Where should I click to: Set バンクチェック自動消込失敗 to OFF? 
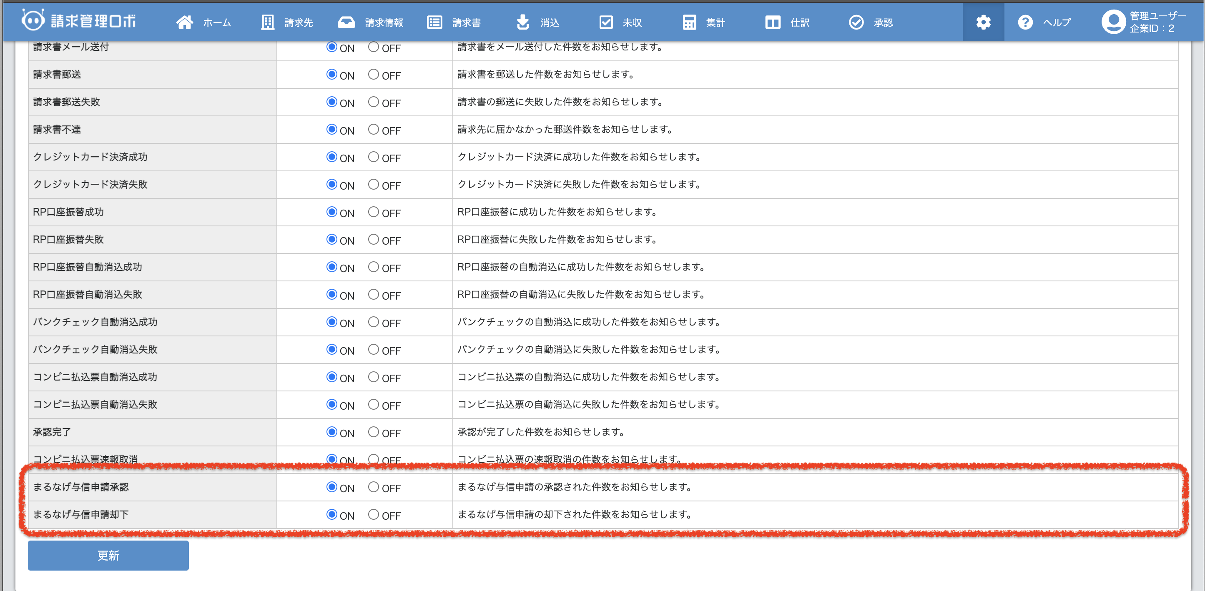pyautogui.click(x=373, y=350)
